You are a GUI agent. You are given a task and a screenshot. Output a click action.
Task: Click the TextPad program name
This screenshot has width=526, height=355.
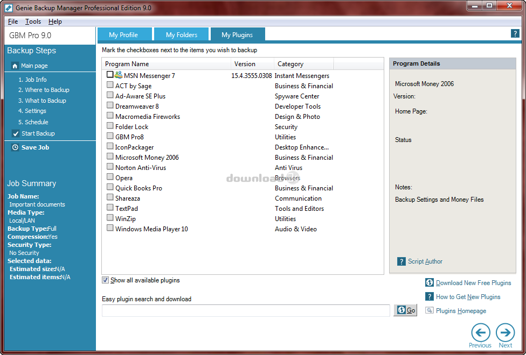[x=127, y=209]
